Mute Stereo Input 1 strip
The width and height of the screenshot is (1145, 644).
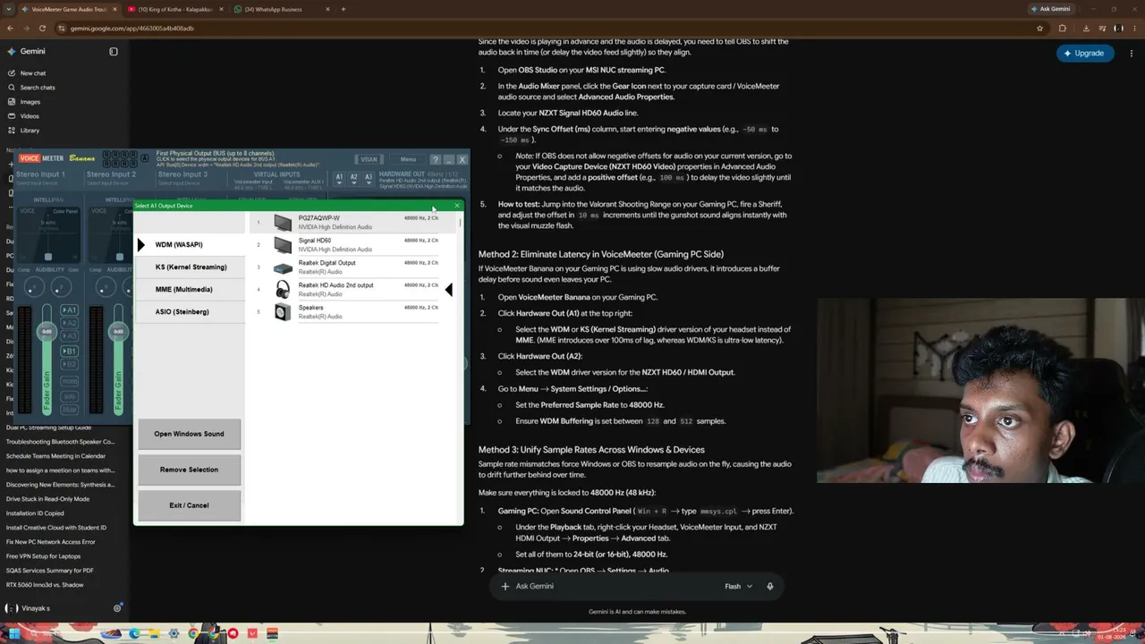(x=69, y=410)
